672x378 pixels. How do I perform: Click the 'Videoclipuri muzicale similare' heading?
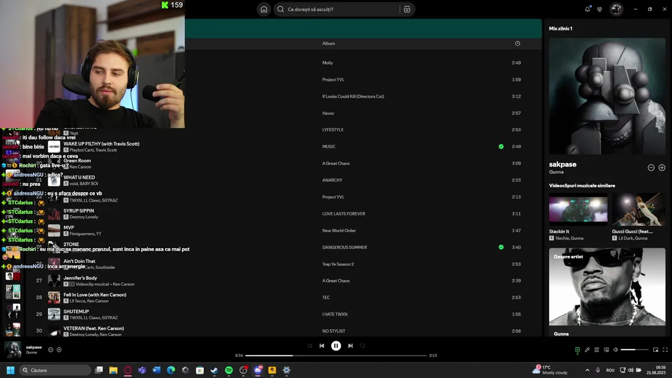tap(582, 185)
